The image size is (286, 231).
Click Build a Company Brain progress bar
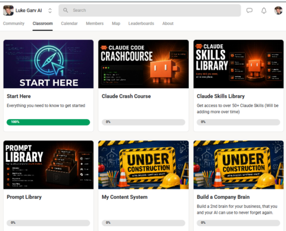(238, 223)
